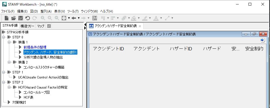Screen dimensions: 270x108
Task: Reset zoom to 100% with the magnifier icon
Action: coord(43,18)
